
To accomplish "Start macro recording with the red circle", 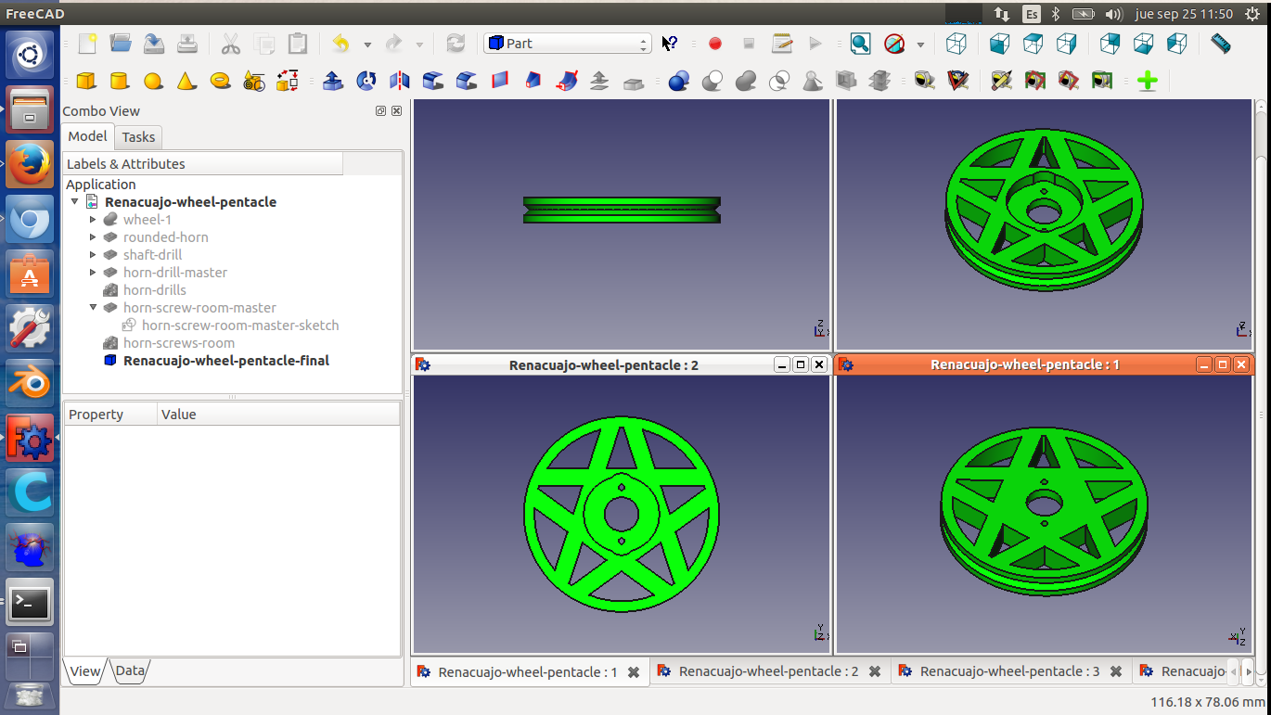I will click(715, 44).
